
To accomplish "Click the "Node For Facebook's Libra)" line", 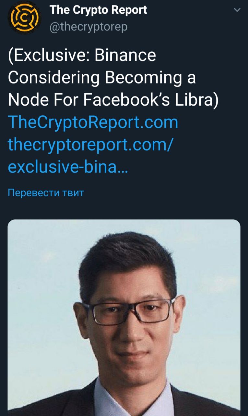I will tap(113, 100).
